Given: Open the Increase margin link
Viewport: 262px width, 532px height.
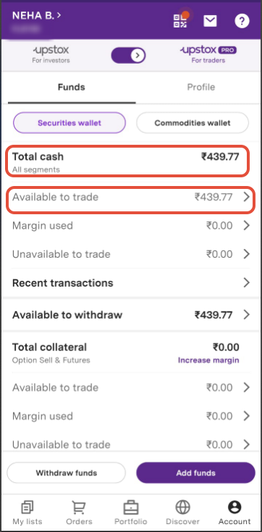Looking at the screenshot, I should coord(208,360).
